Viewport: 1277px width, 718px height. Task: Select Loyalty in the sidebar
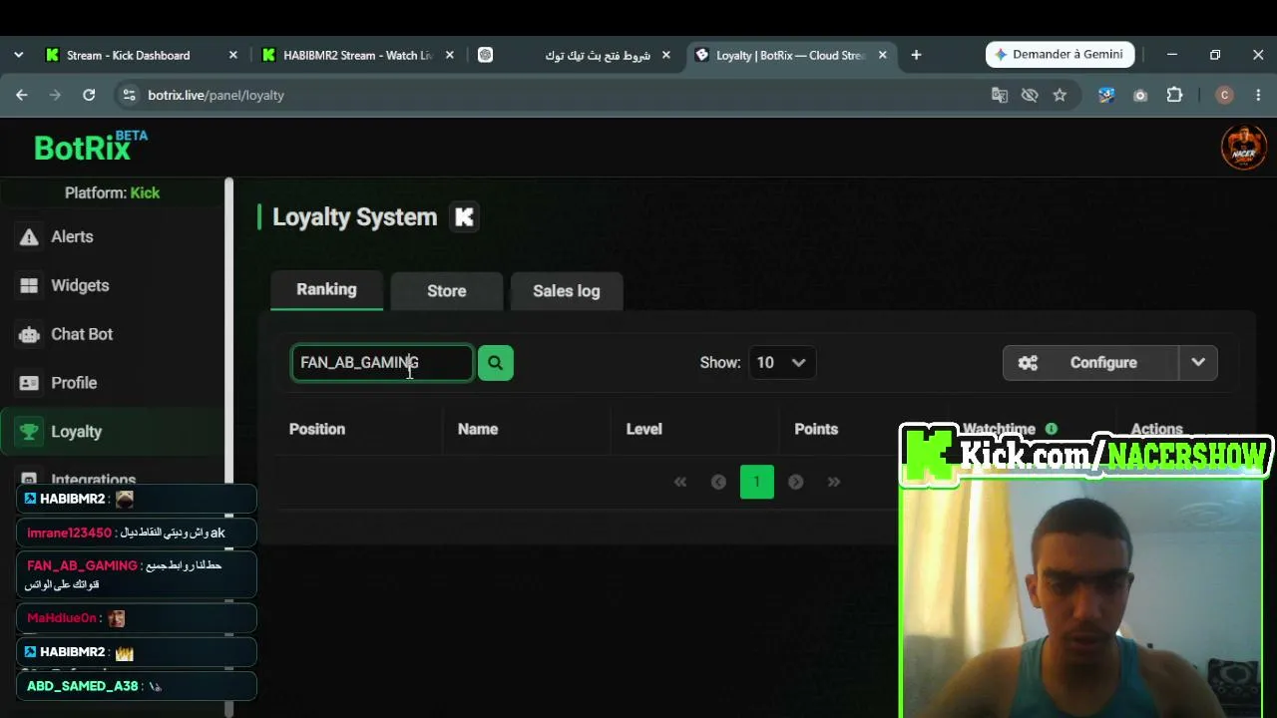(x=113, y=432)
